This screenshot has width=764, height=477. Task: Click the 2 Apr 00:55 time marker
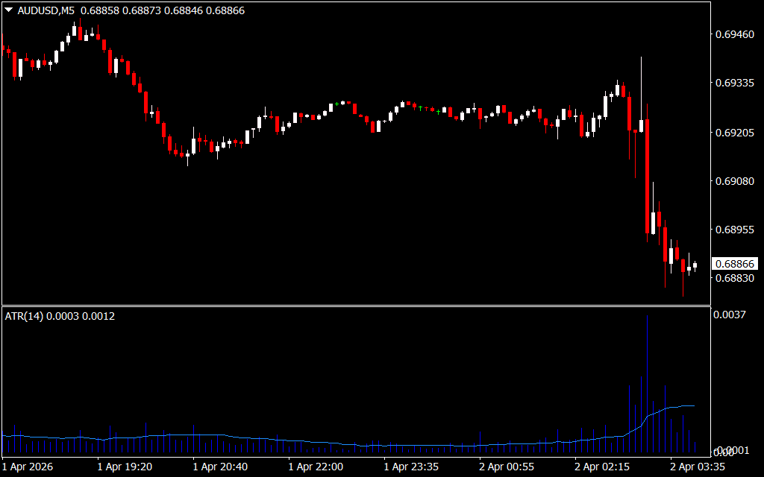[507, 467]
